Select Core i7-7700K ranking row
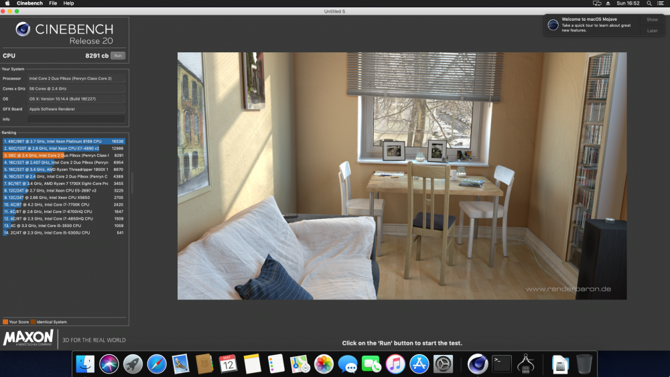 64,204
